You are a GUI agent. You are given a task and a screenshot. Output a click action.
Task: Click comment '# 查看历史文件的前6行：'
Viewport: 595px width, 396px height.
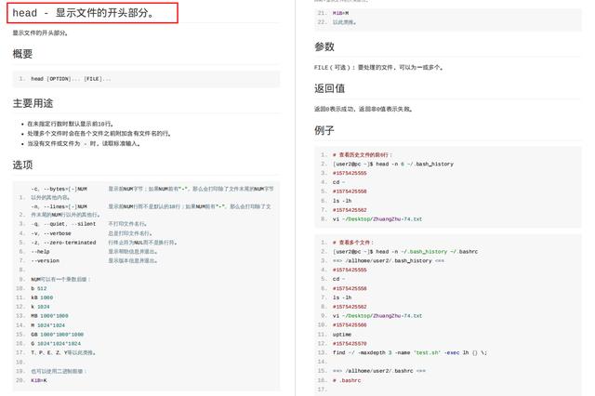pyautogui.click(x=363, y=154)
